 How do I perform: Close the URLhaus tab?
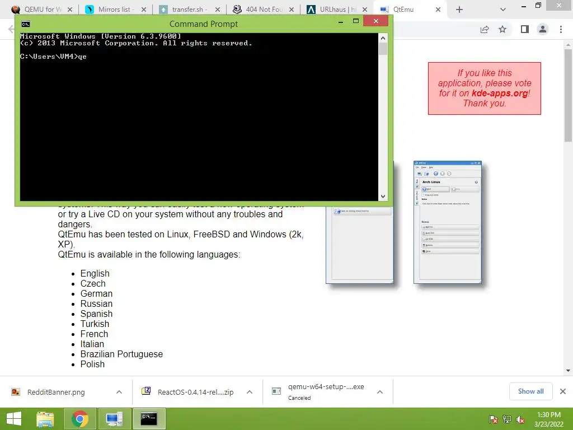click(x=365, y=10)
